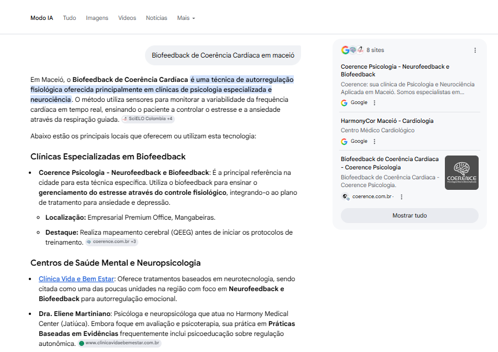The width and height of the screenshot is (498, 352).
Task: Click the Clínicas Especializadas em Biofeedback heading
Action: [x=108, y=157]
